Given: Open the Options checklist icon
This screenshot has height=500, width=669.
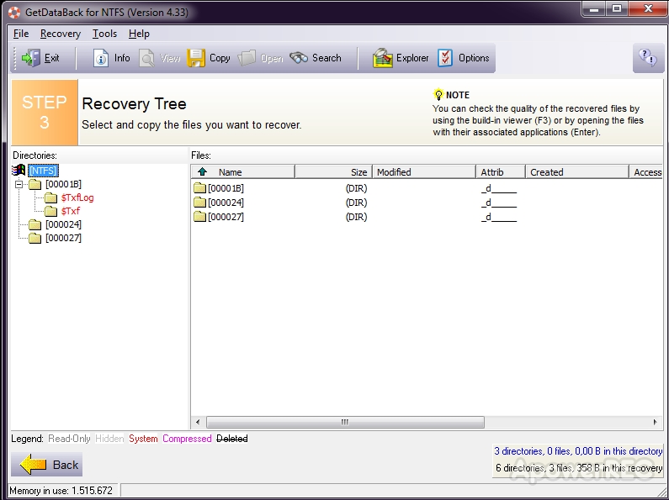Looking at the screenshot, I should click(x=445, y=58).
